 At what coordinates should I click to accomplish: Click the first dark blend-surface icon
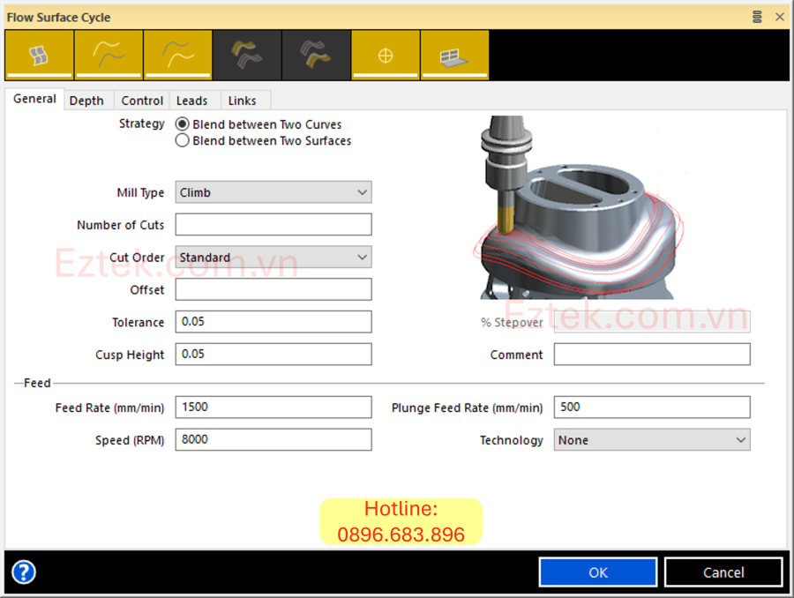247,56
